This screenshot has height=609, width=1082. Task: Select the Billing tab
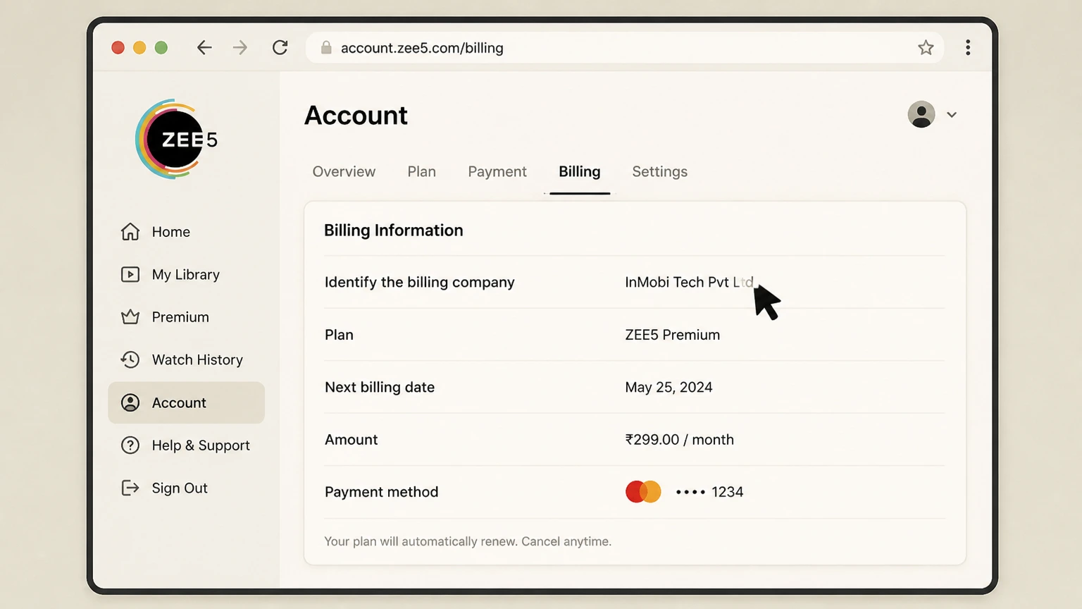coord(580,171)
